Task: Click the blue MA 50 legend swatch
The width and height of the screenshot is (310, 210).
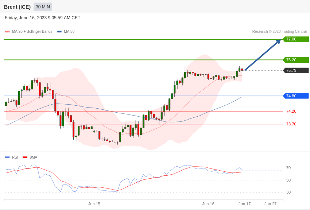Action: 59,32
